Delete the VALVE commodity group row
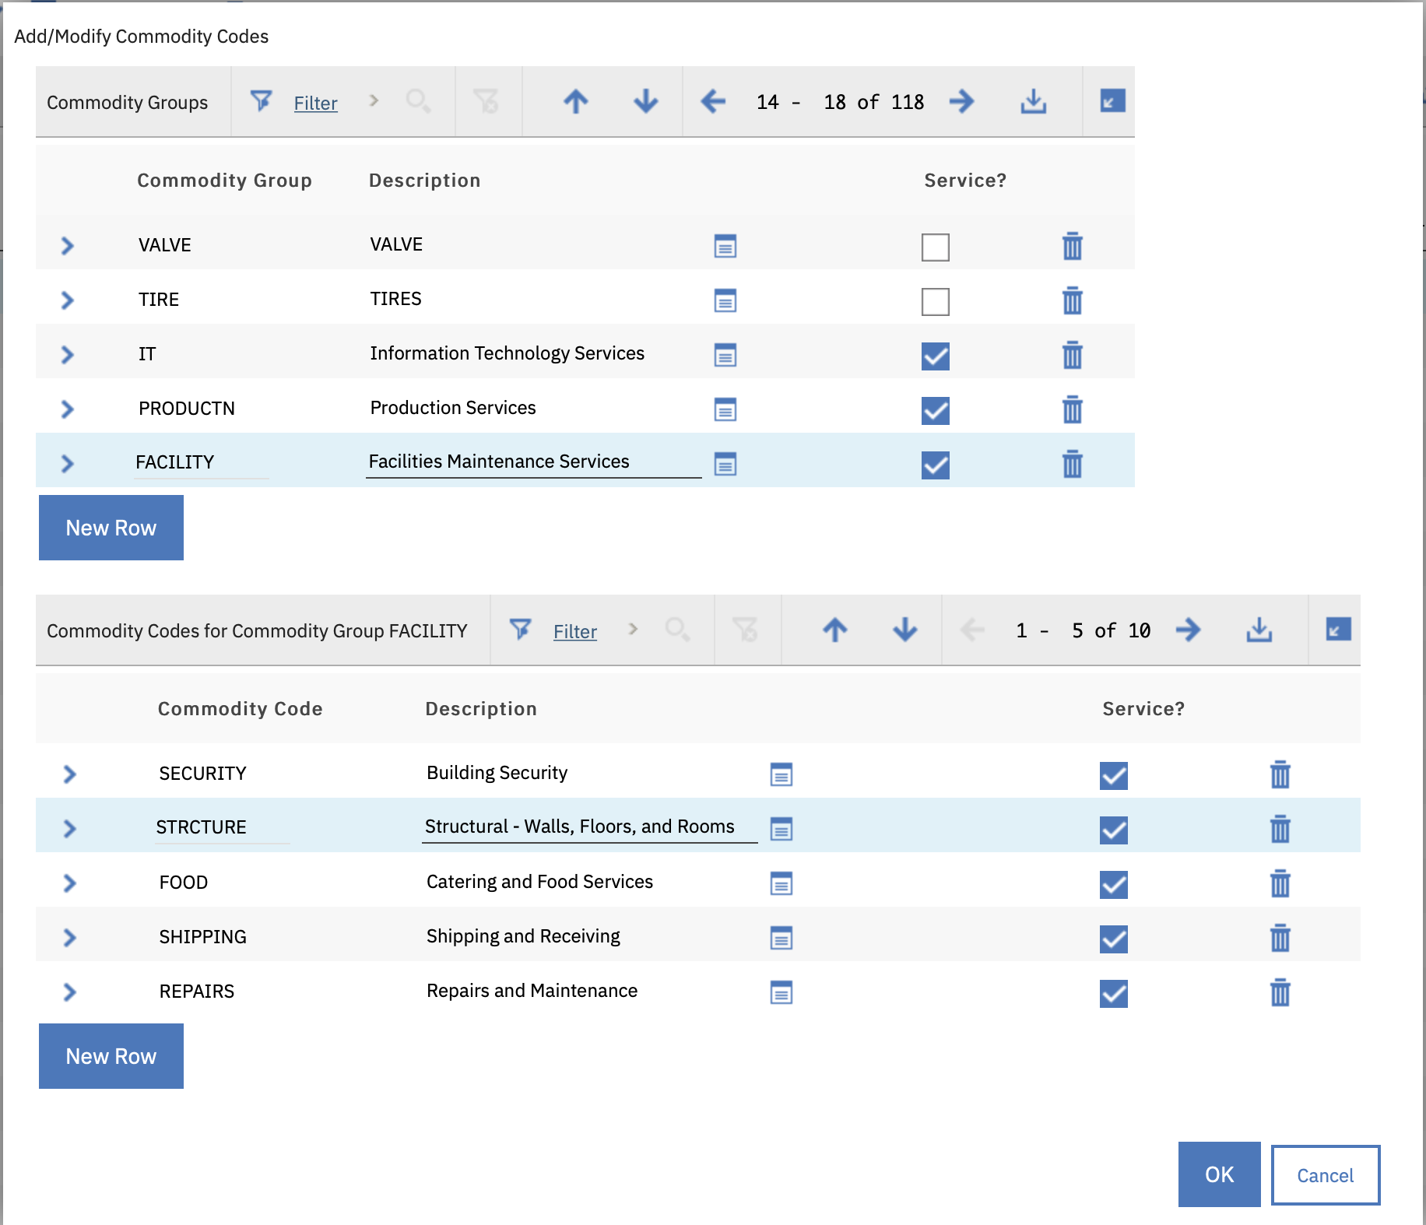 pyautogui.click(x=1072, y=246)
